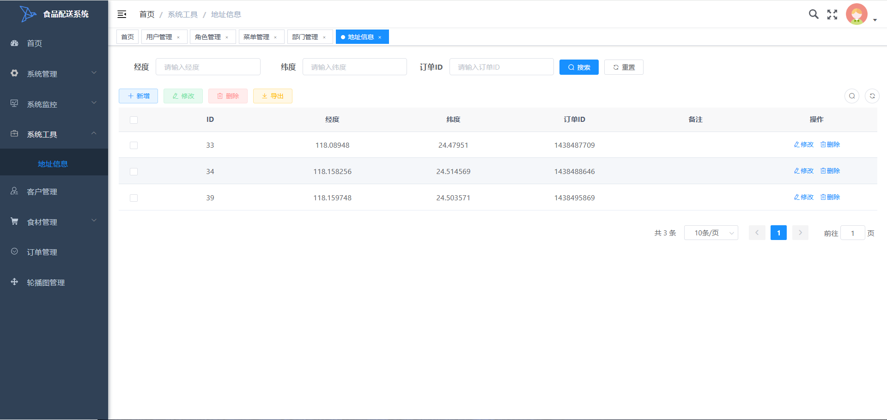Switch to the 部门管理 tab
This screenshot has height=420, width=887.
pyautogui.click(x=305, y=37)
